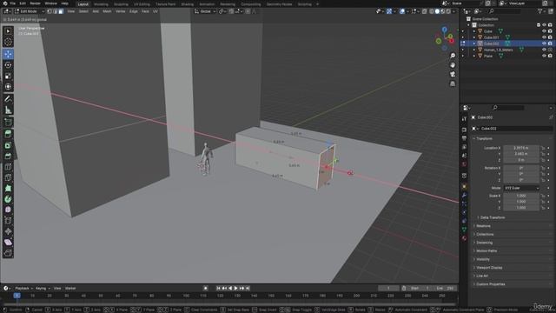Viewport: 556px width, 313px height.
Task: Select the Add Cube tool
Action: click(8, 123)
